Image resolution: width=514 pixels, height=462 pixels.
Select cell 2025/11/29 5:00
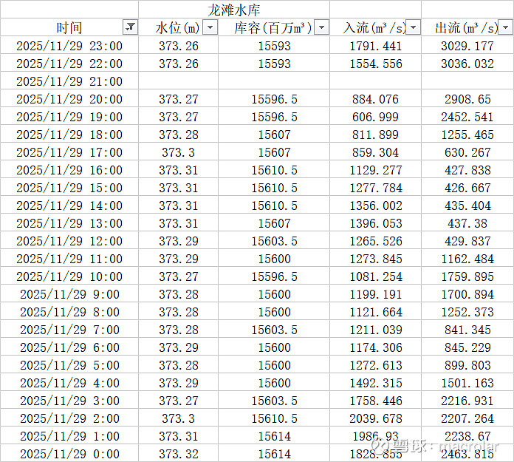tap(69, 364)
